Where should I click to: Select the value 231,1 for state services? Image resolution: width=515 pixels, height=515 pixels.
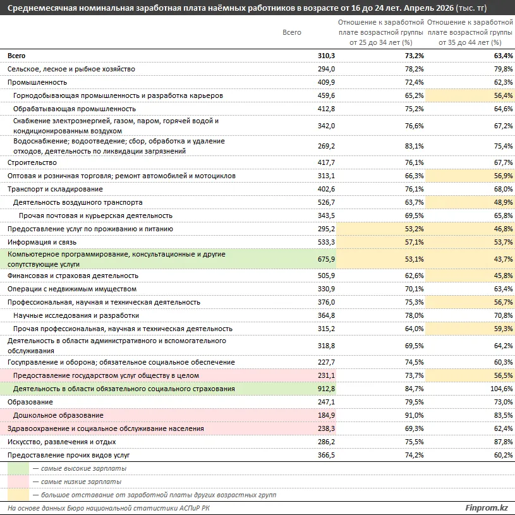point(326,375)
